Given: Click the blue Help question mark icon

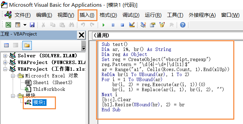Looking at the screenshot, I should point(183,25).
